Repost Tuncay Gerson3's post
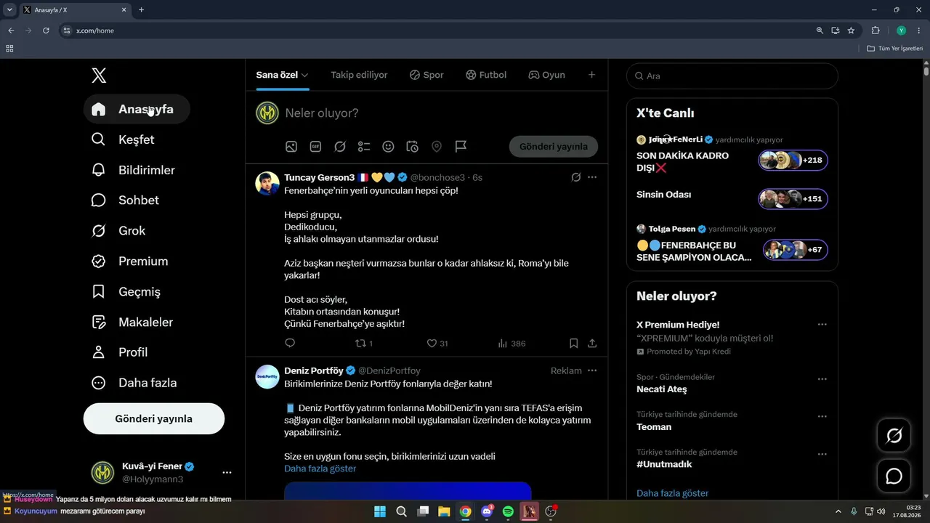This screenshot has height=523, width=930. (363, 344)
